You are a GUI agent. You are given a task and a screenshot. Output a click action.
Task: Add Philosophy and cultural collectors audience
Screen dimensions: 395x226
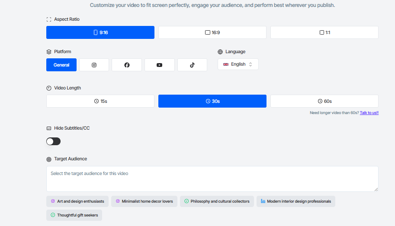[217, 201]
